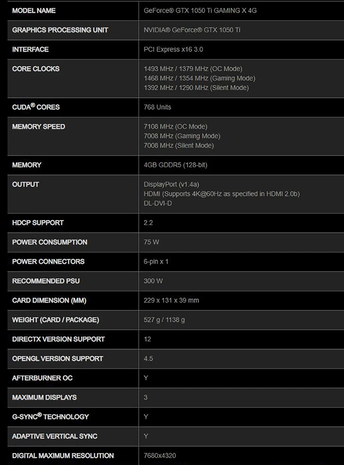Select the PCI Express x16 3.0 interface value
Screen dimensions: 344x465
click(x=173, y=49)
